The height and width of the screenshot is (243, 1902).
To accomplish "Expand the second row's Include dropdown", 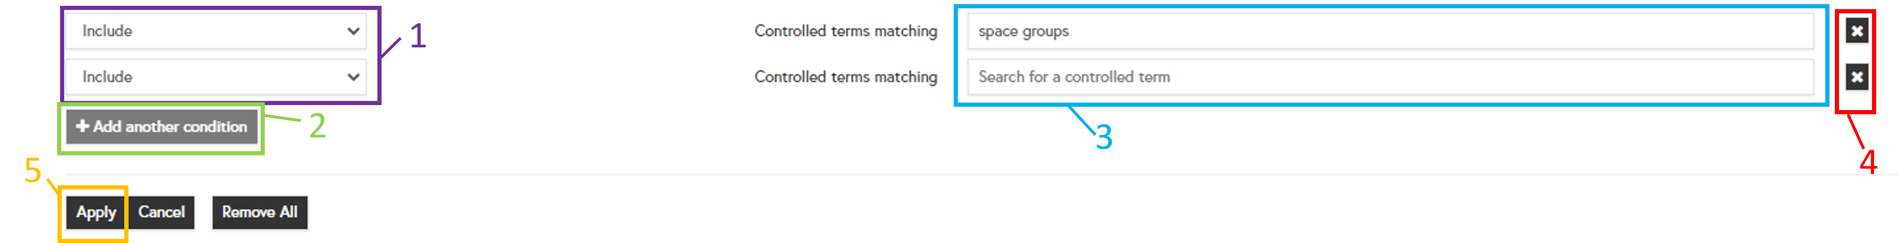I will 216,76.
